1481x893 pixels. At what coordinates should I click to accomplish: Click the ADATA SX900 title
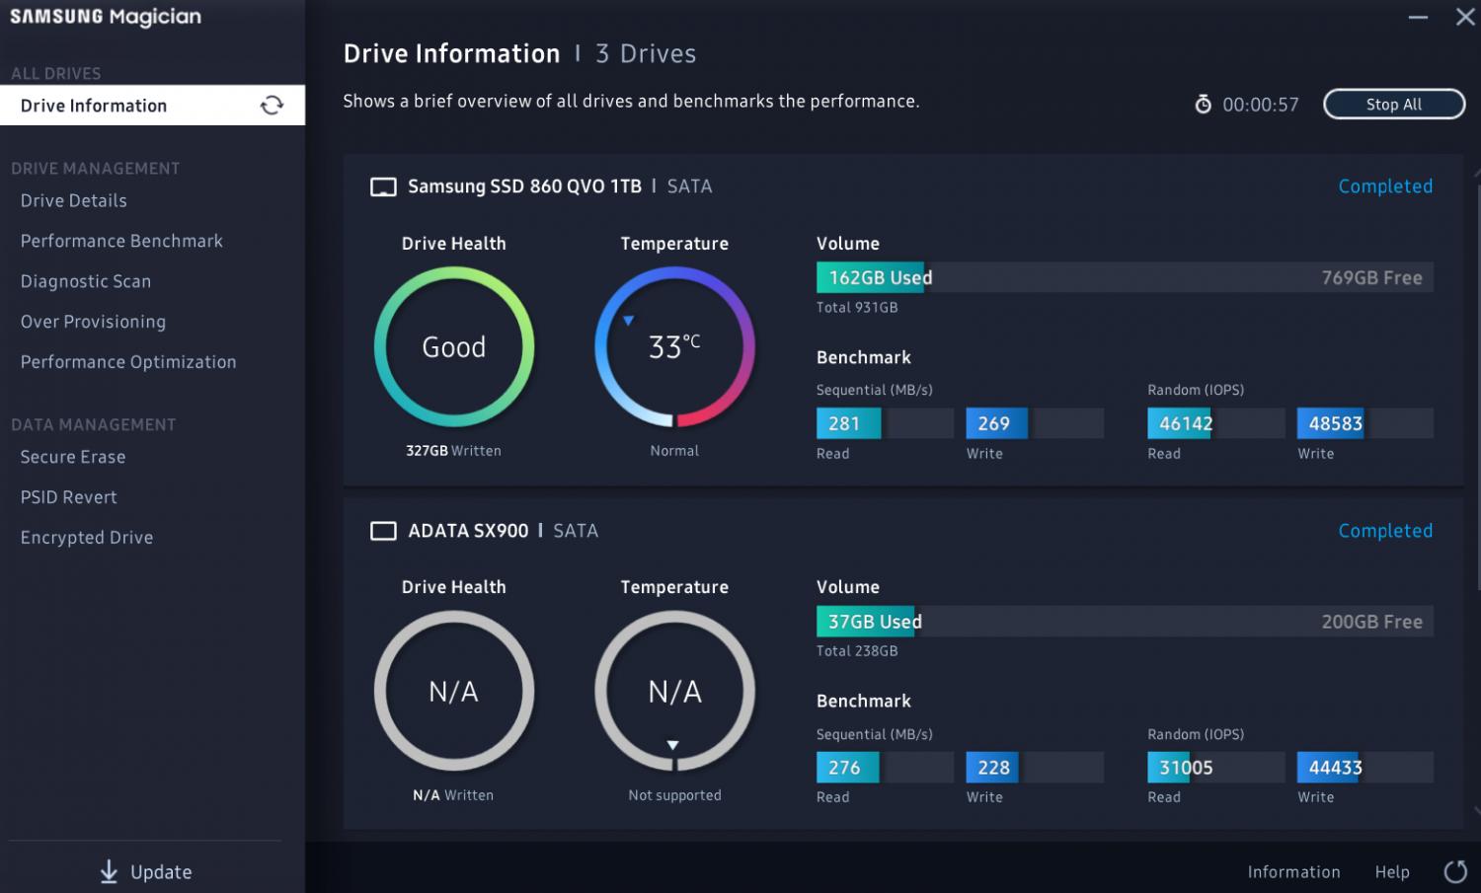pos(468,531)
